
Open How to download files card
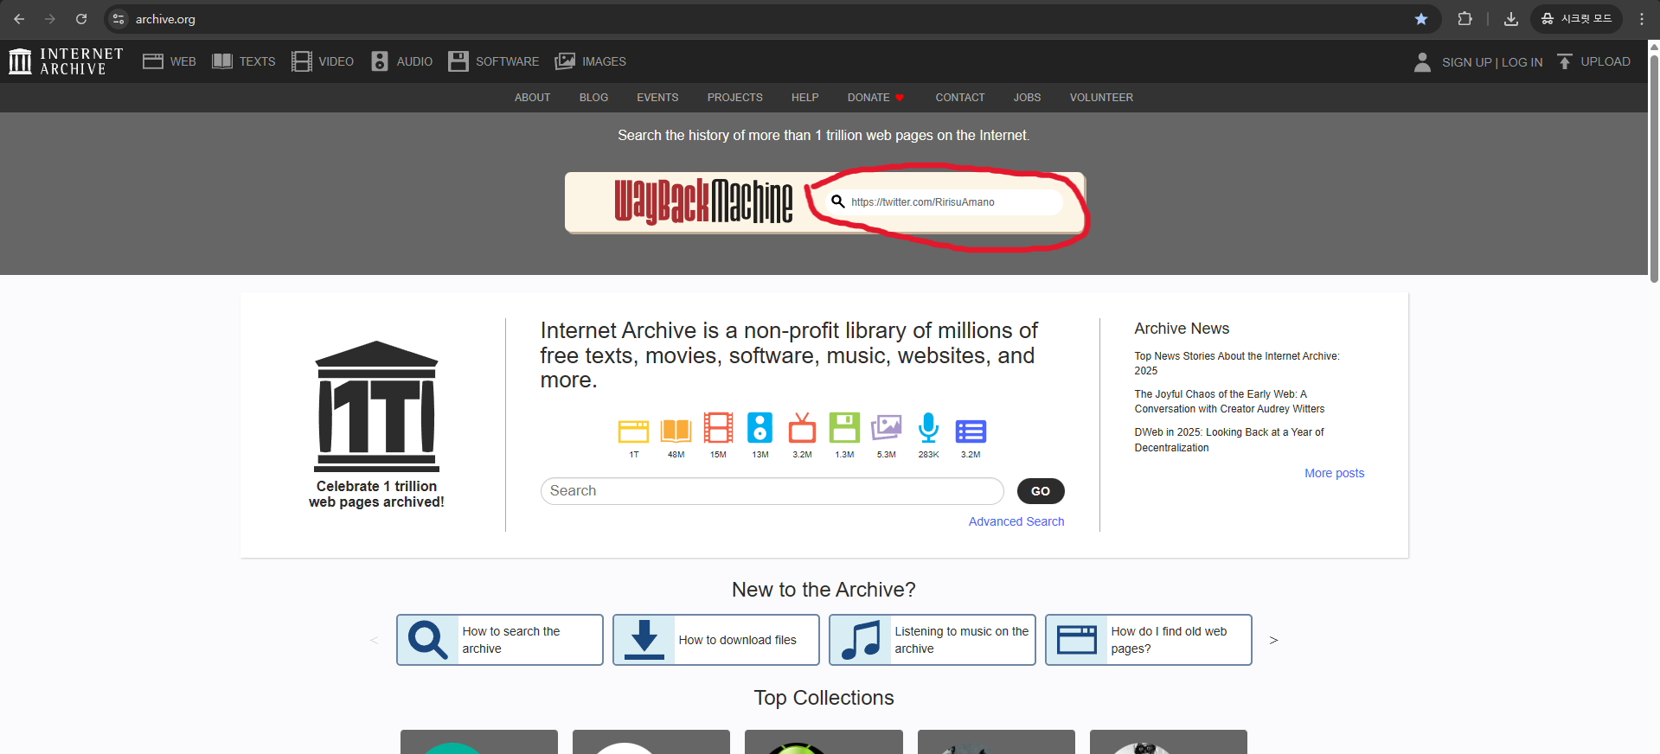coord(715,640)
